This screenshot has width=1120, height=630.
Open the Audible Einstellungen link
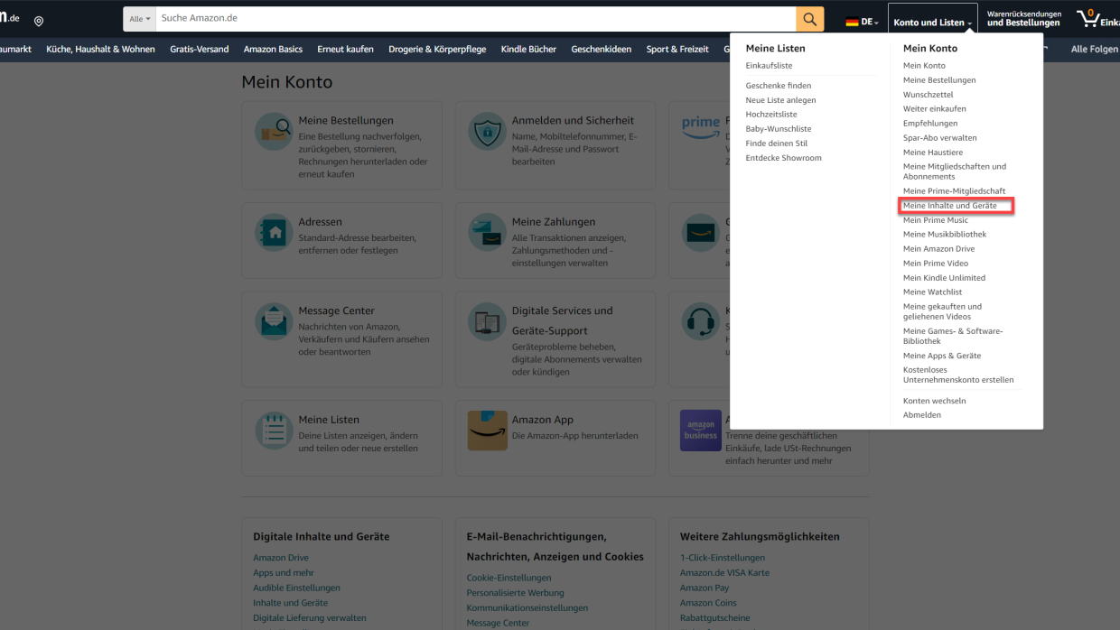coord(296,588)
